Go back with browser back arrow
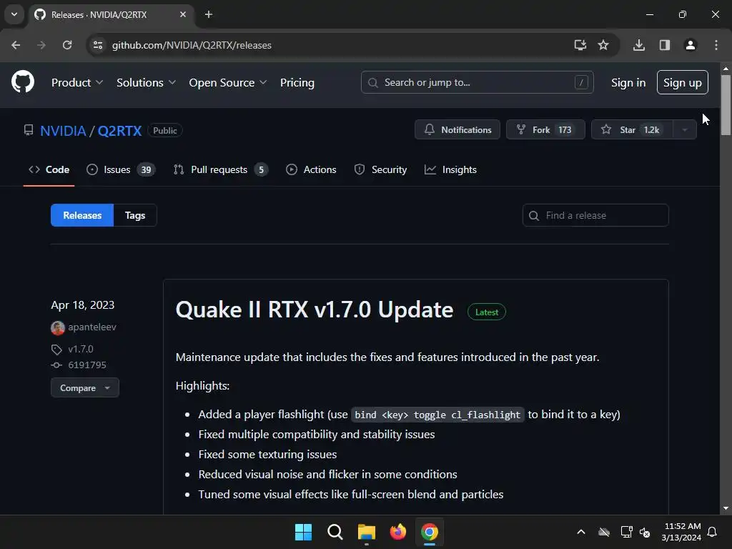The image size is (732, 549). (x=16, y=45)
